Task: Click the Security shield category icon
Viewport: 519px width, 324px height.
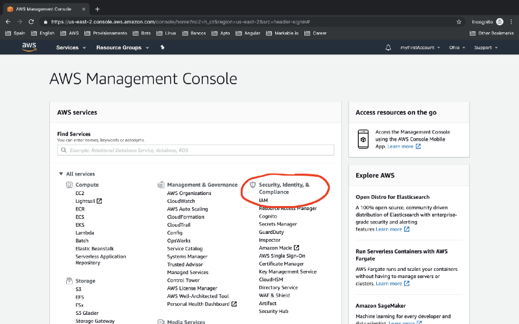Action: point(253,185)
